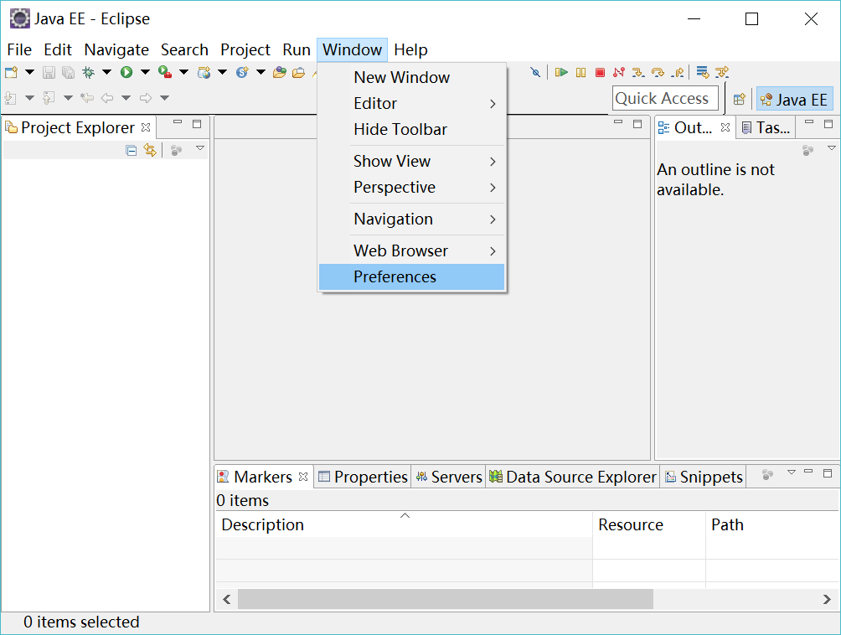Switch to the Servers tab
This screenshot has height=635, width=841.
tap(450, 477)
